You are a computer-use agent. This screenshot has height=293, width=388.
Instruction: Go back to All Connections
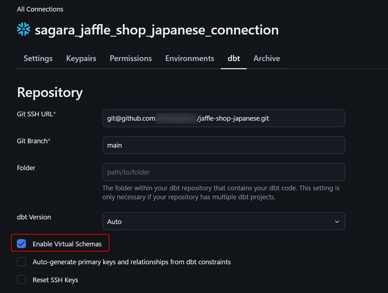(x=40, y=9)
